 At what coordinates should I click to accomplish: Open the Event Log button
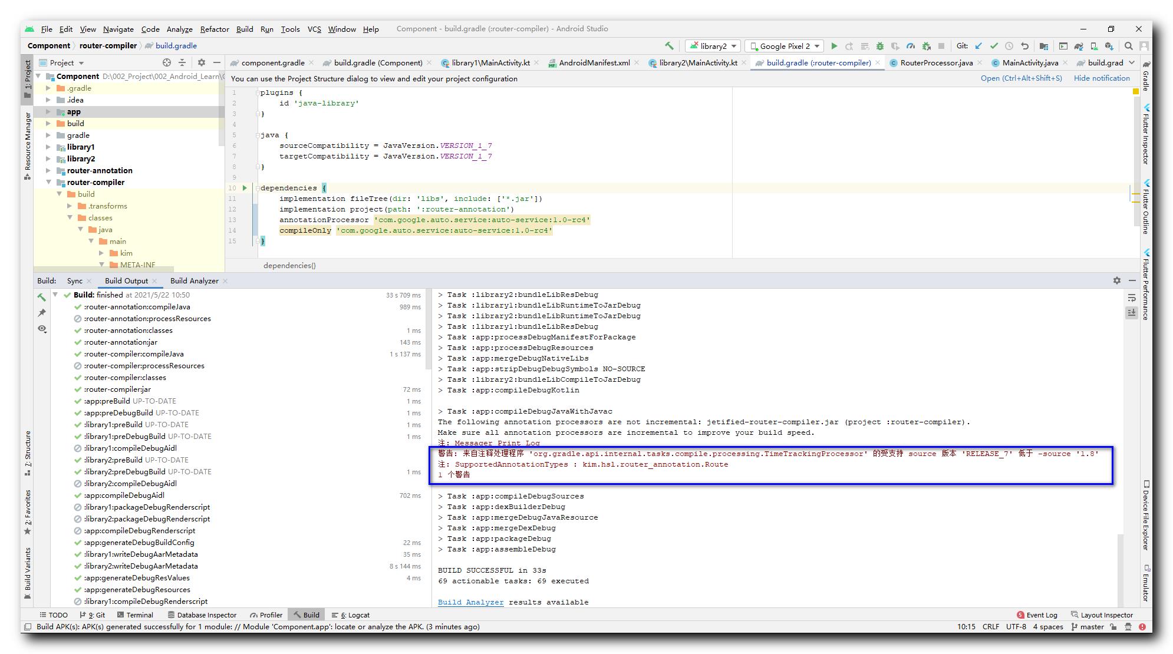(1037, 615)
